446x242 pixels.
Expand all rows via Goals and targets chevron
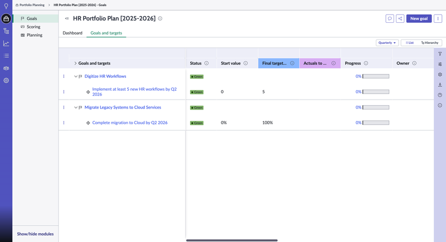tap(75, 63)
